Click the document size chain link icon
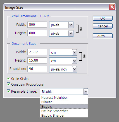Screen dimensions: 119x122 coord(84,56)
